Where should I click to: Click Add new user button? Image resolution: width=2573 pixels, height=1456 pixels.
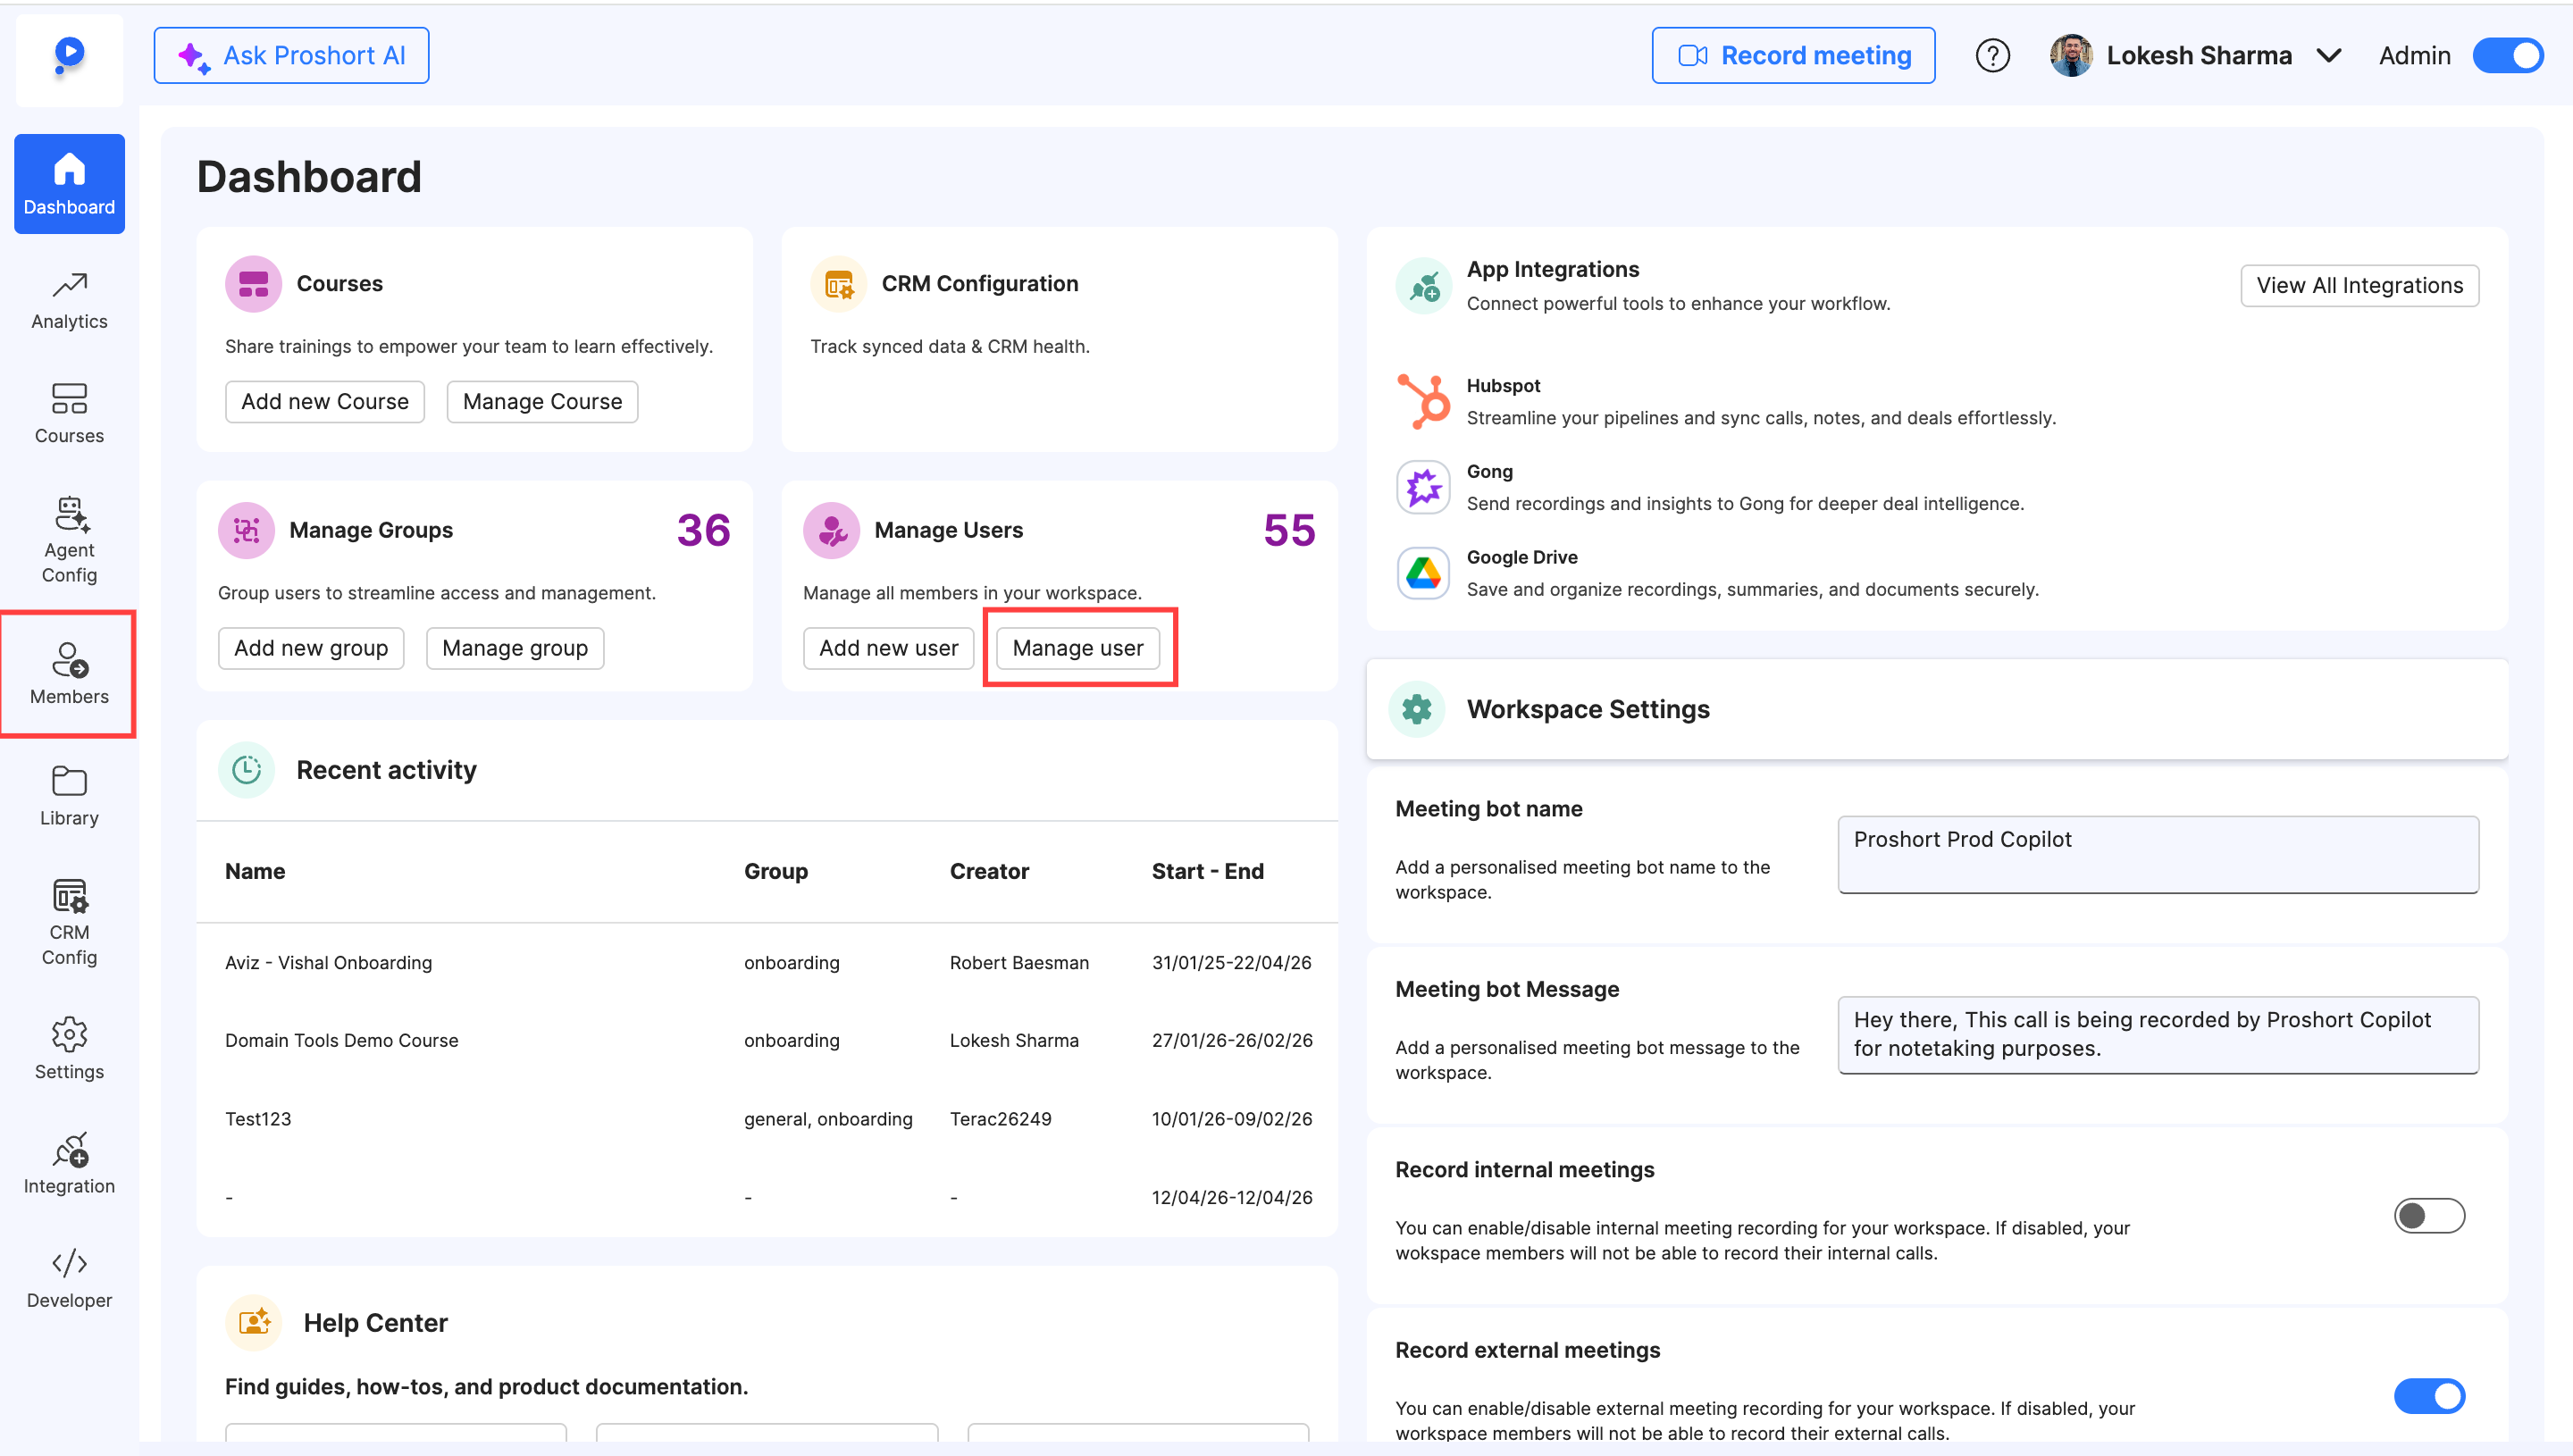click(x=888, y=649)
